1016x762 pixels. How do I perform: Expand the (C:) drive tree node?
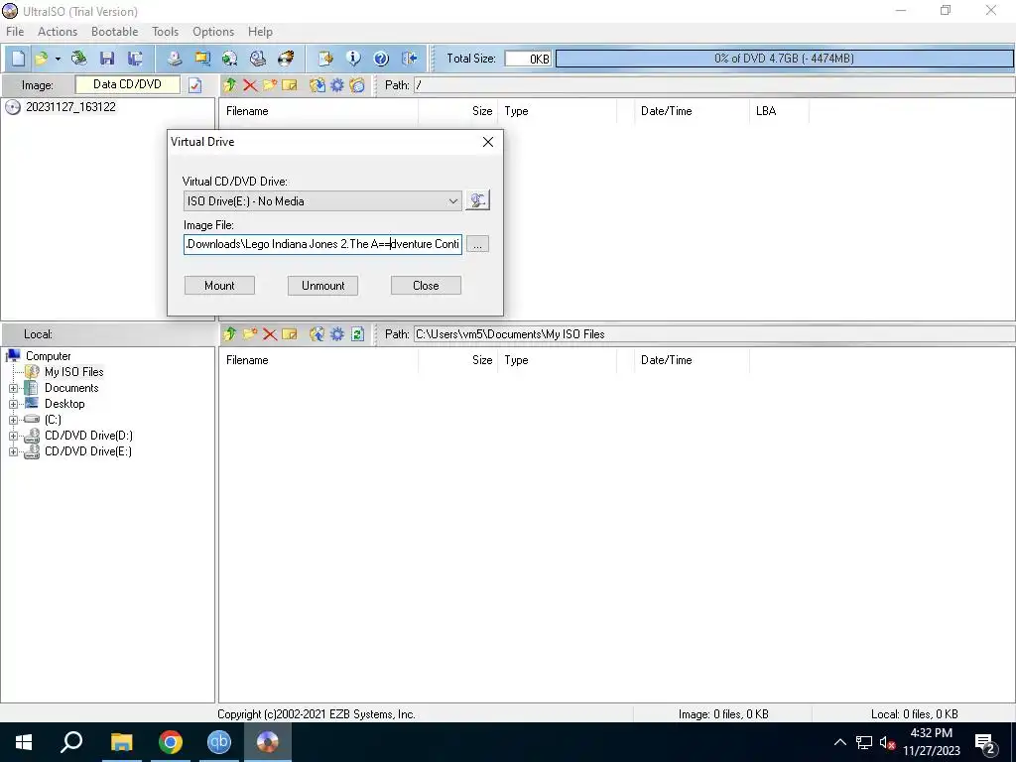(x=13, y=420)
